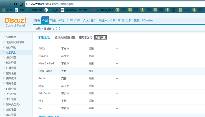
Task: Click the MemCache row name
Action: 45,71
